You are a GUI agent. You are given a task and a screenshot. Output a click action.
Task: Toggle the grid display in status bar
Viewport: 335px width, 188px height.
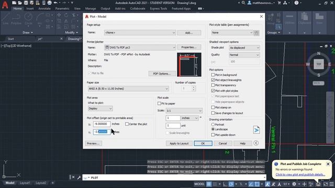click(209, 184)
